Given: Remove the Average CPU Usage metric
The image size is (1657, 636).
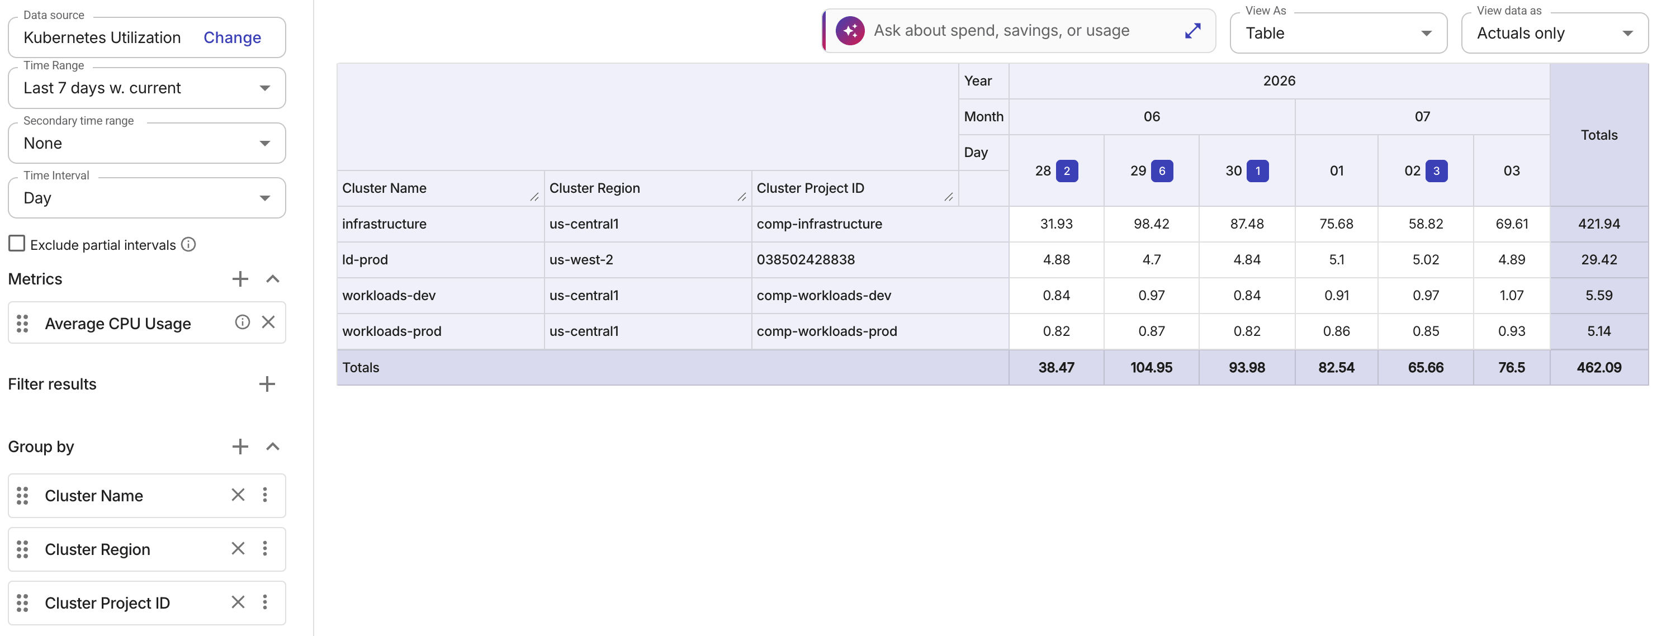Looking at the screenshot, I should coord(268,322).
